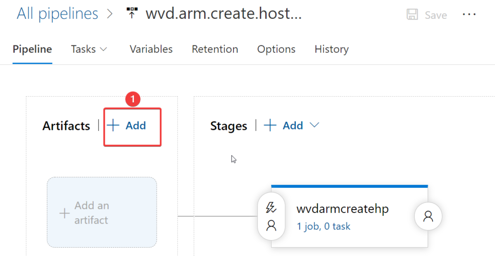Image resolution: width=495 pixels, height=256 pixels.
Task: Open the more options ellipsis menu
Action: pos(469,14)
